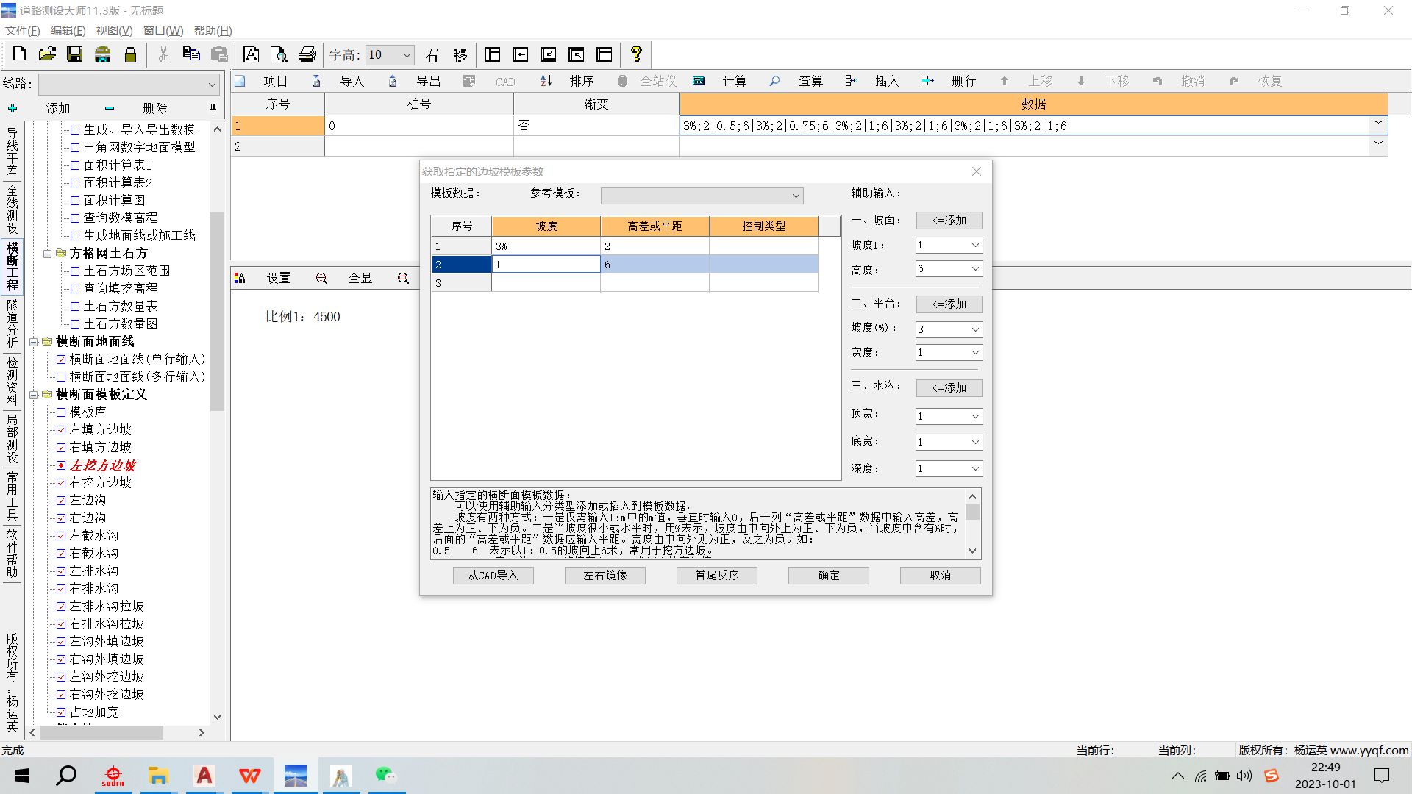Image resolution: width=1412 pixels, height=794 pixels.
Task: Open WeChat from the taskbar
Action: click(385, 776)
